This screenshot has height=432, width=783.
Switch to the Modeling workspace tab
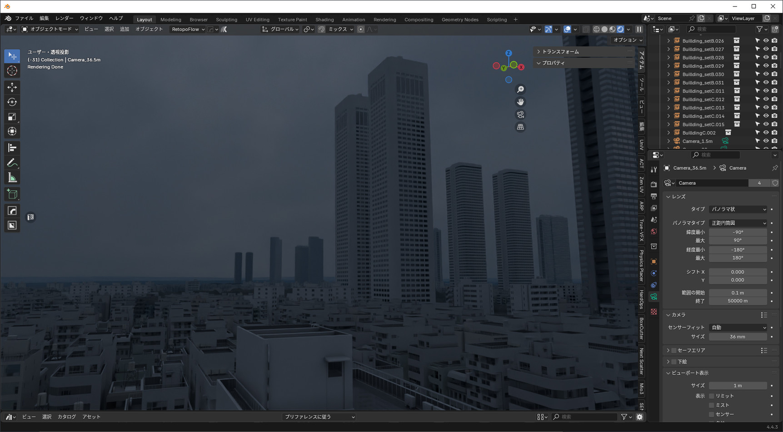coord(170,20)
